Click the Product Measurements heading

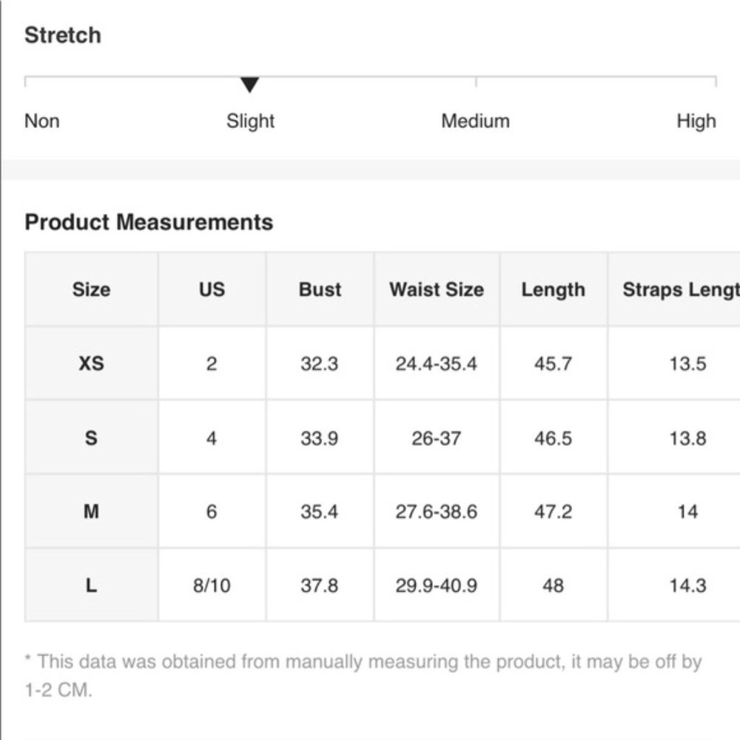coord(149,222)
